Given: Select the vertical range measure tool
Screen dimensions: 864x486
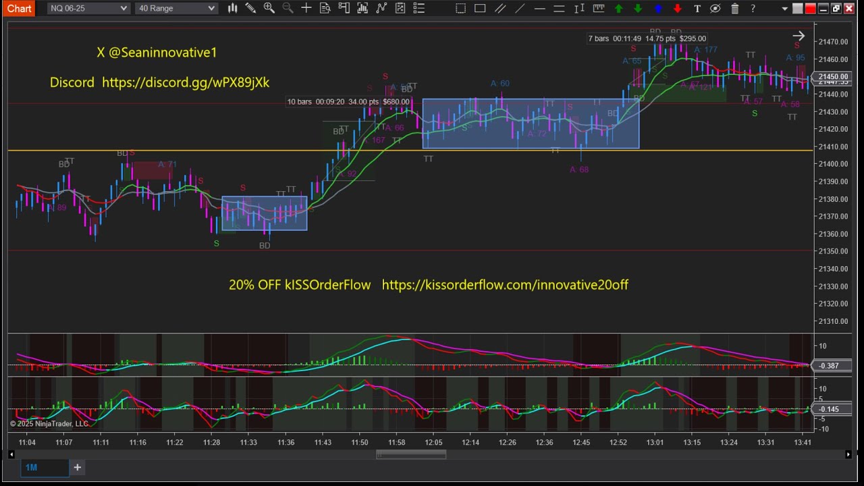Looking at the screenshot, I should [579, 8].
